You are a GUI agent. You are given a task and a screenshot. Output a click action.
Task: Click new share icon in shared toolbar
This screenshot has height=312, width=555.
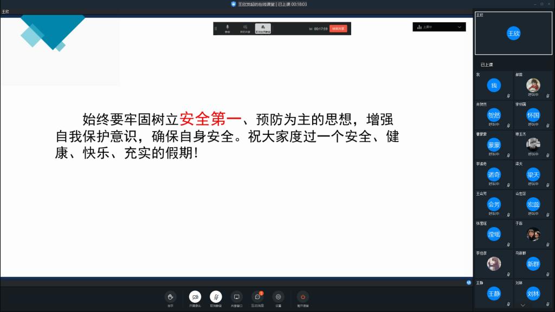(x=245, y=29)
